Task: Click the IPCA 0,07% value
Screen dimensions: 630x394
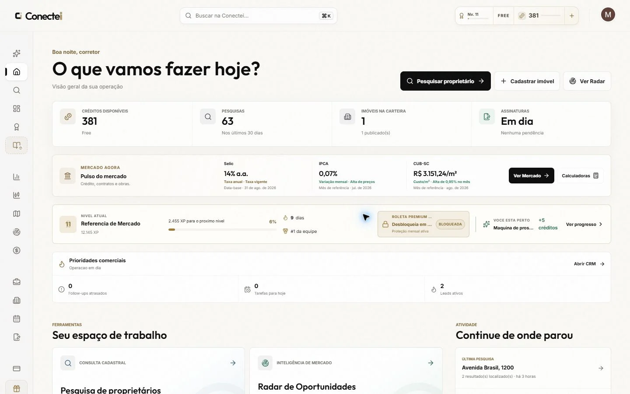Action: click(328, 174)
